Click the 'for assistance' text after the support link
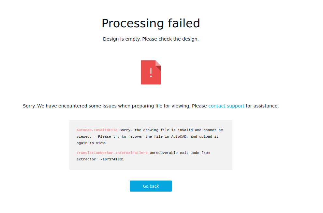This screenshot has width=323, height=213. point(261,106)
